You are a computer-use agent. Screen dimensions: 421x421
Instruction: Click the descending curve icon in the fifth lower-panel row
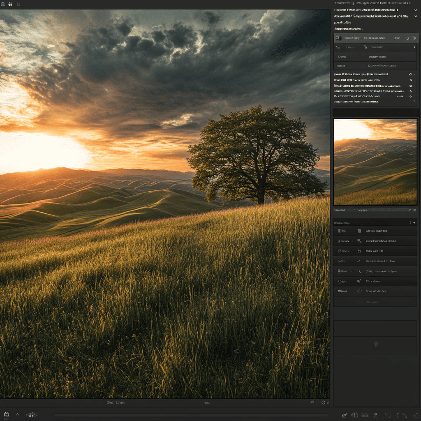coord(359,271)
